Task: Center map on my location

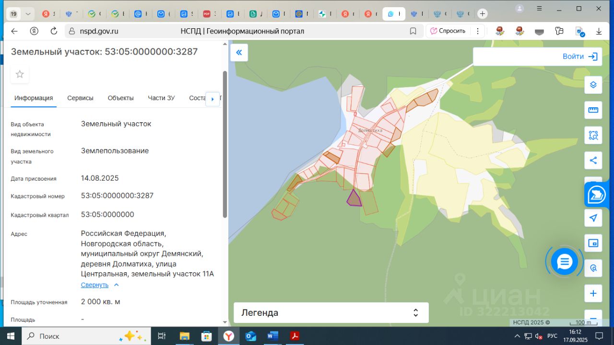Action: (x=593, y=218)
